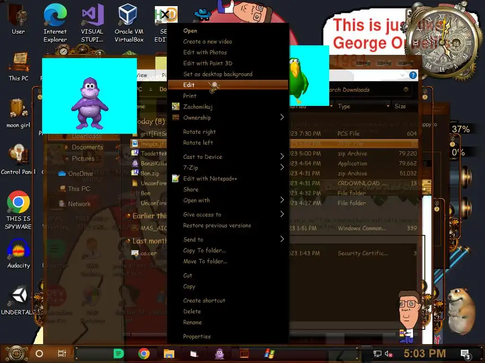Select Pictures in Explorer sidebar

[83, 158]
